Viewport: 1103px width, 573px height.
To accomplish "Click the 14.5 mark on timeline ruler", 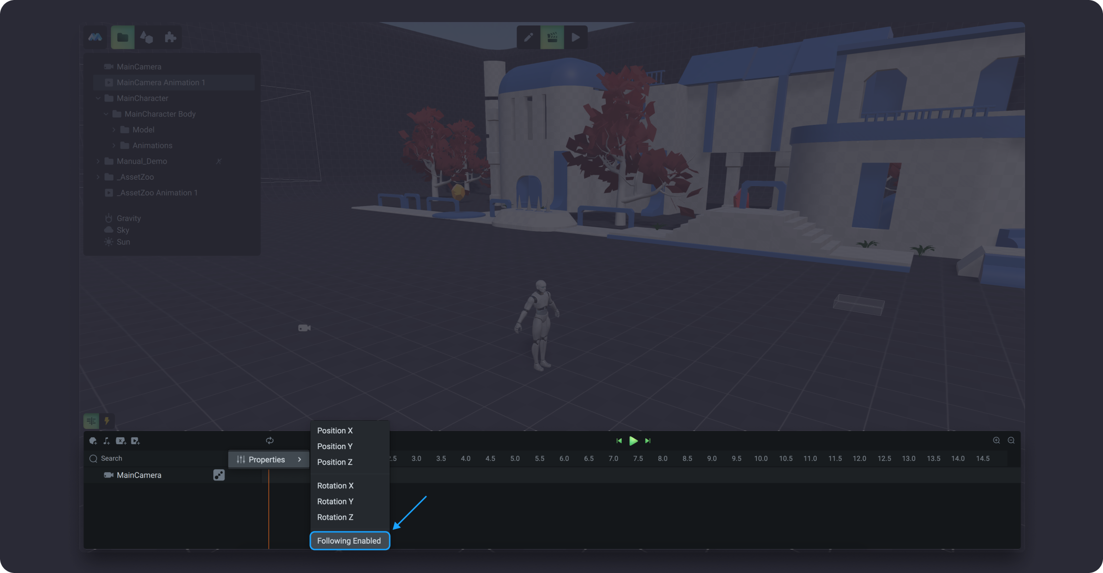I will click(982, 458).
